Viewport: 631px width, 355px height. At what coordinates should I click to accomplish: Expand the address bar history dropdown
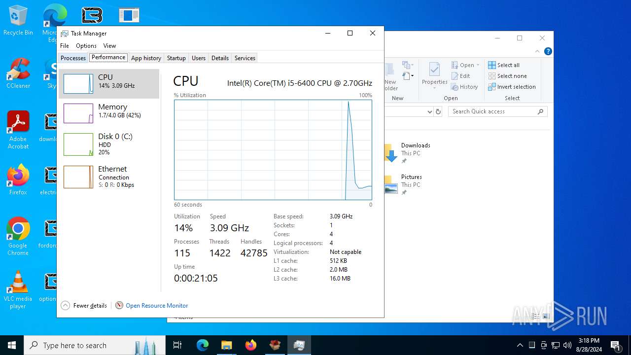(x=429, y=112)
